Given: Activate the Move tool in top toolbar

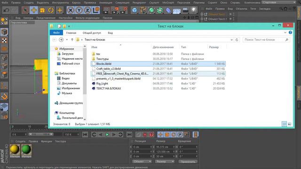Looking at the screenshot, I should 34,10.
